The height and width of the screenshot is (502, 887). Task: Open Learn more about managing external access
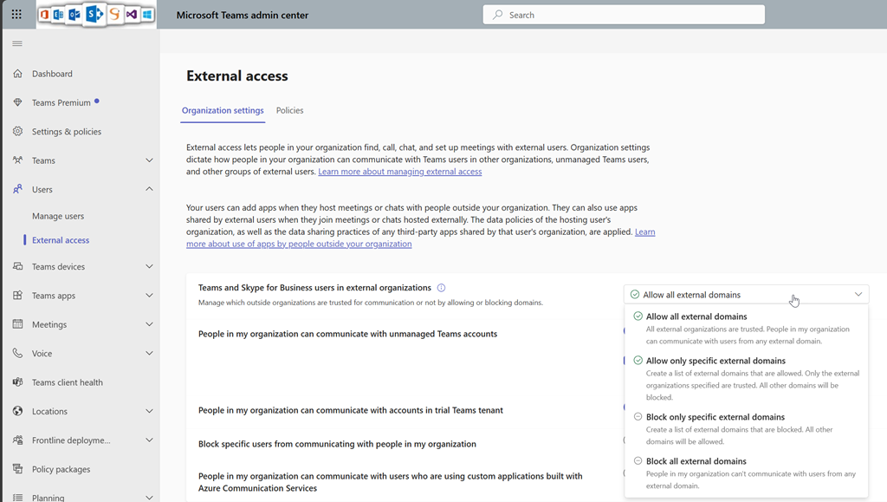click(x=399, y=172)
